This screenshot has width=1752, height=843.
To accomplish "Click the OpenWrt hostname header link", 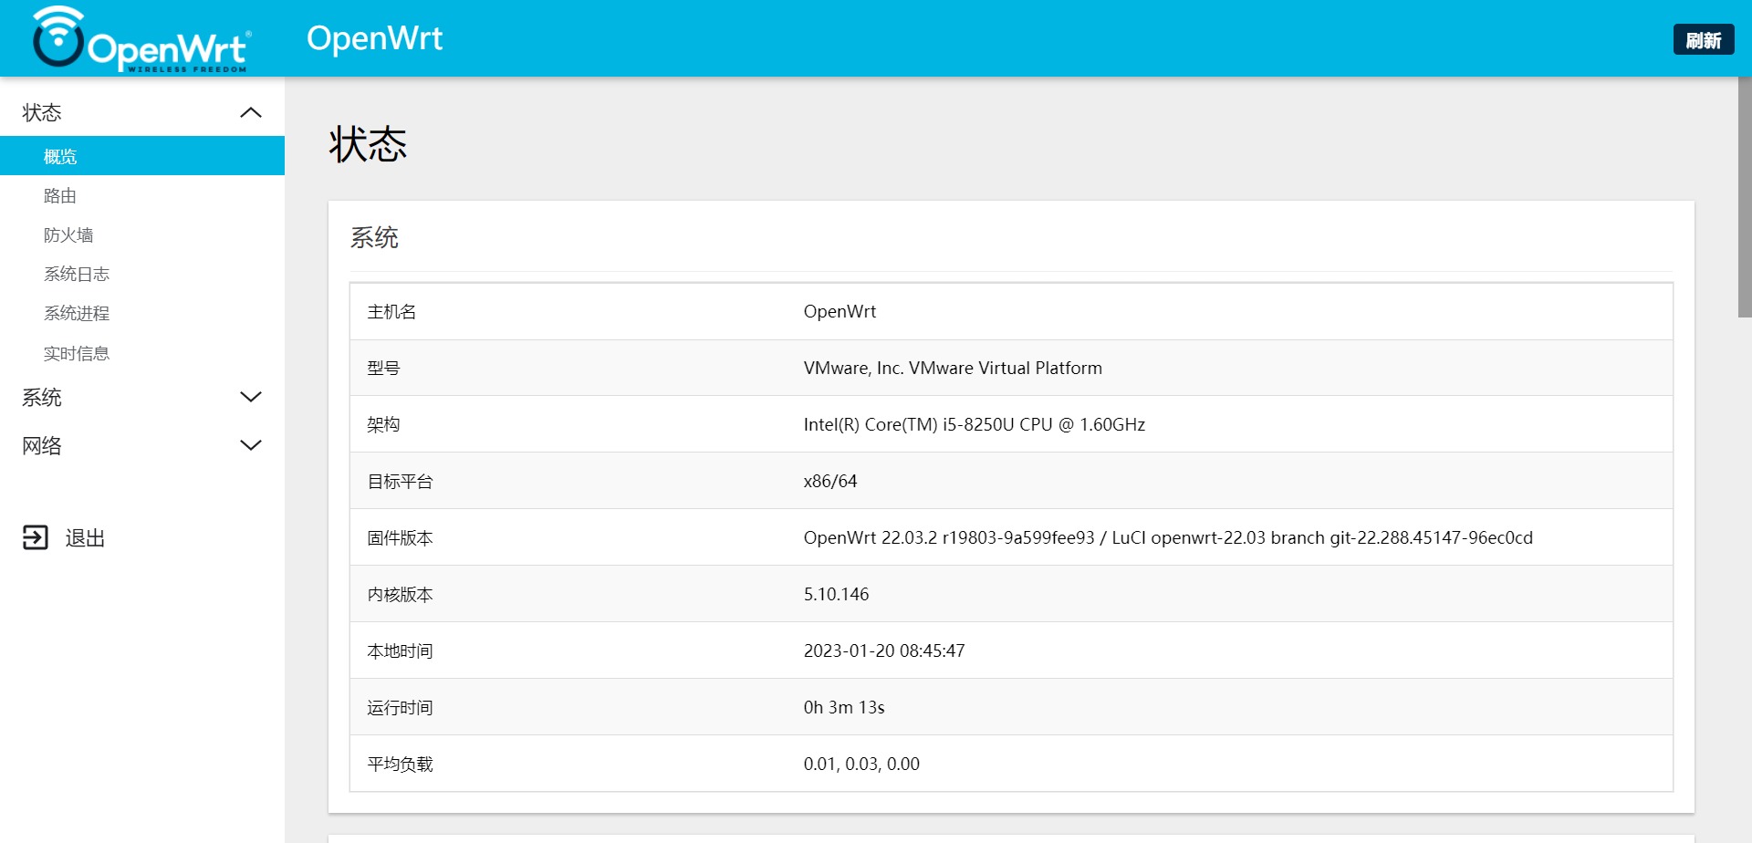I will (x=374, y=38).
